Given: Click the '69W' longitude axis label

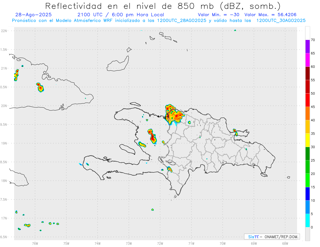Looking at the screenshot, I should (254, 243).
